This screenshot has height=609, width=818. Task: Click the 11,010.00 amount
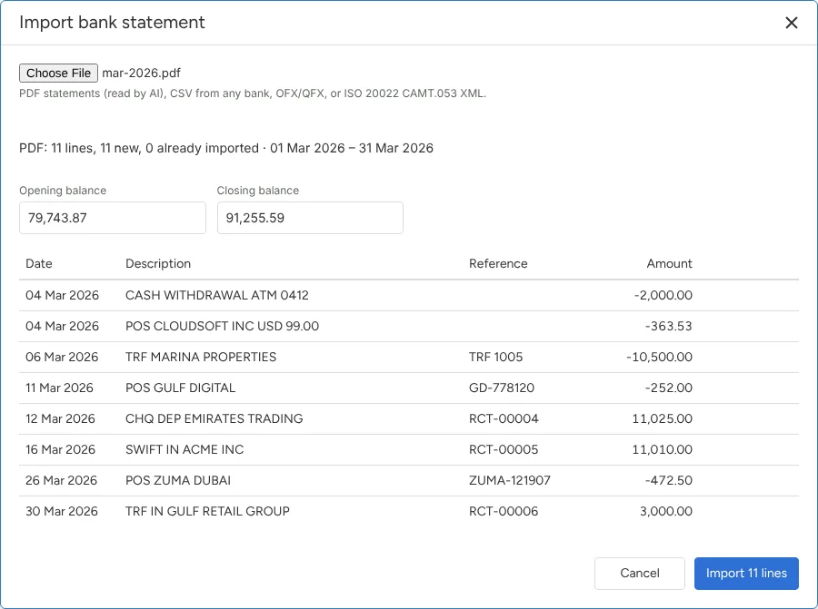tap(662, 449)
